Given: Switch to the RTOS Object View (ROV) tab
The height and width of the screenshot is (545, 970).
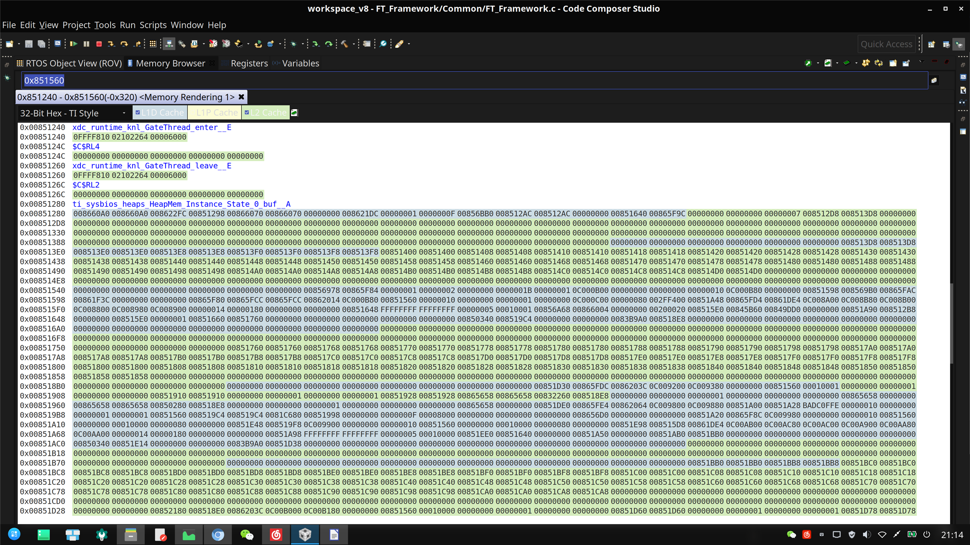Looking at the screenshot, I should [x=69, y=63].
